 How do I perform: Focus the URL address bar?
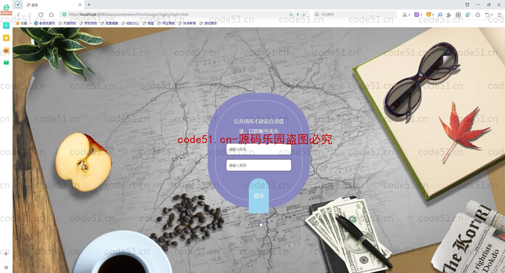tap(174, 14)
